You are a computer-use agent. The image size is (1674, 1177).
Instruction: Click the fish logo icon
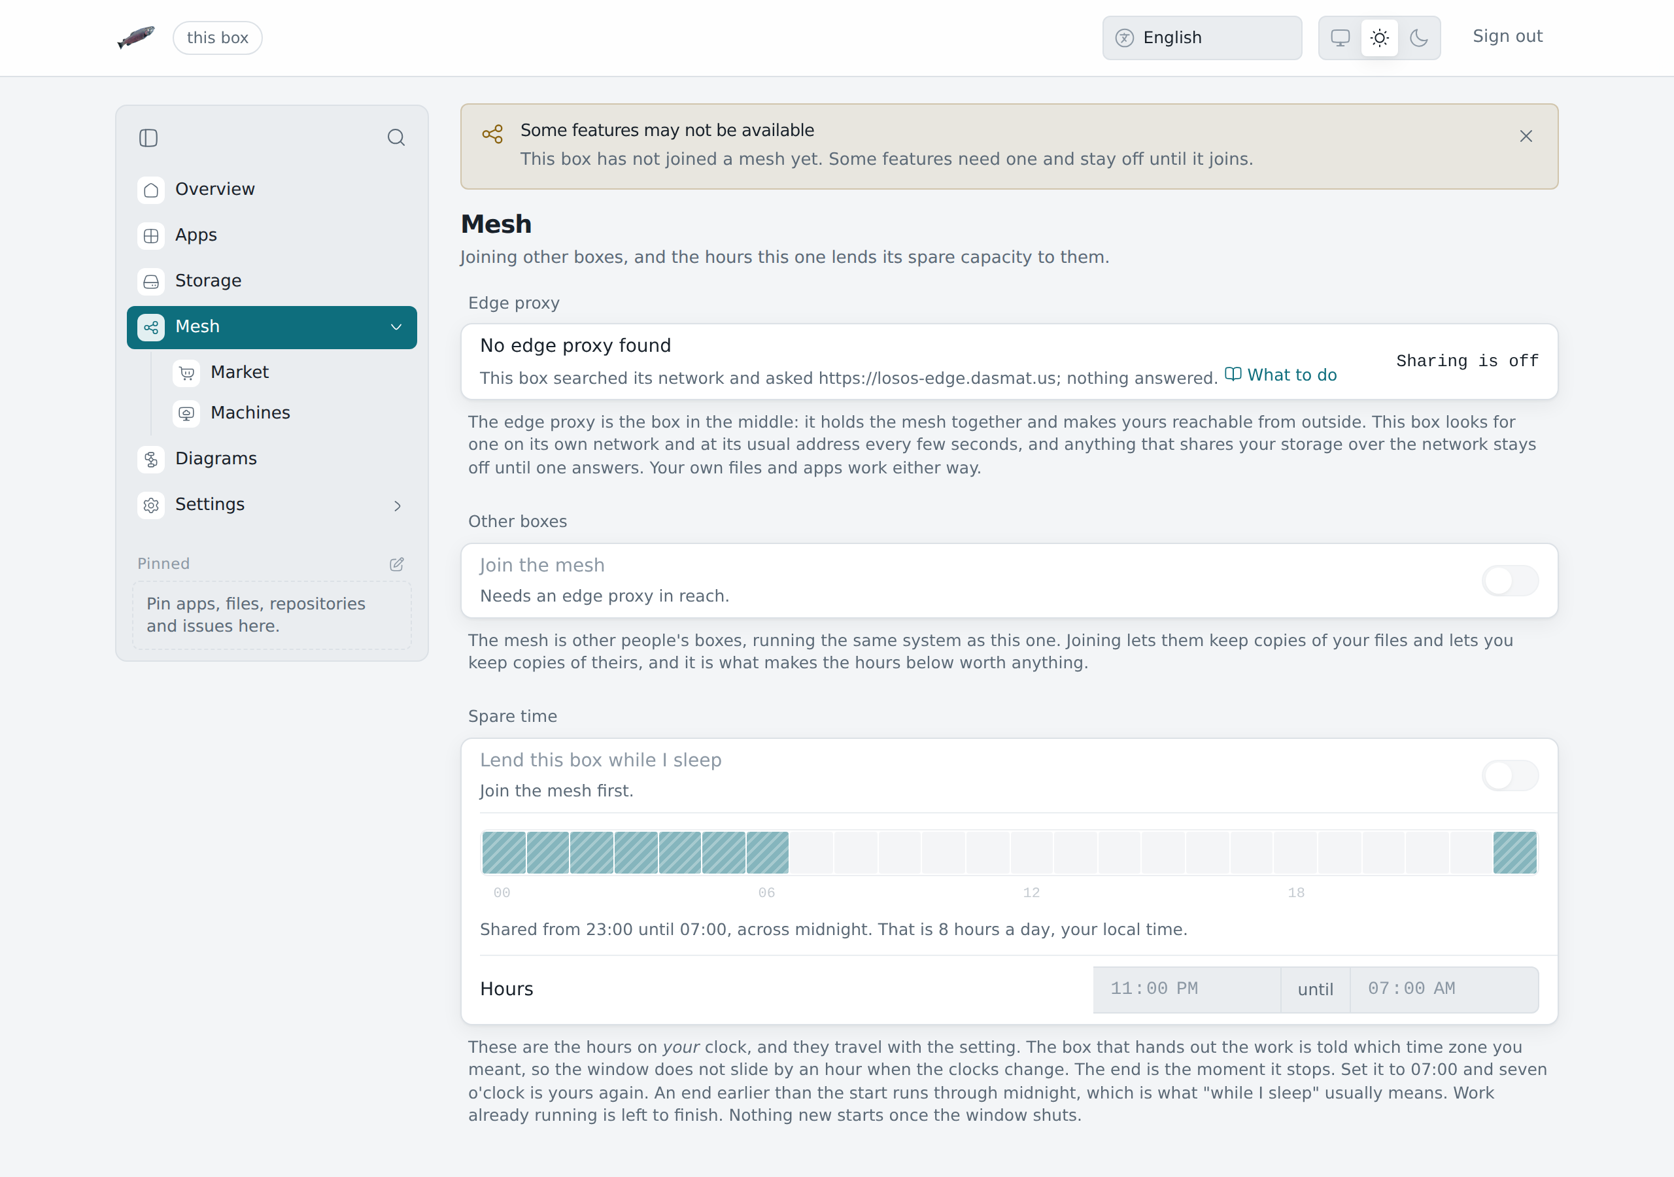point(137,37)
